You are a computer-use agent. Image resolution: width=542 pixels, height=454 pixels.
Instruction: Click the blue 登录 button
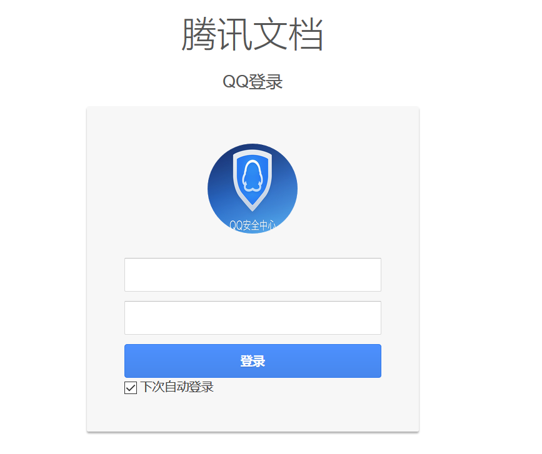[x=253, y=361]
